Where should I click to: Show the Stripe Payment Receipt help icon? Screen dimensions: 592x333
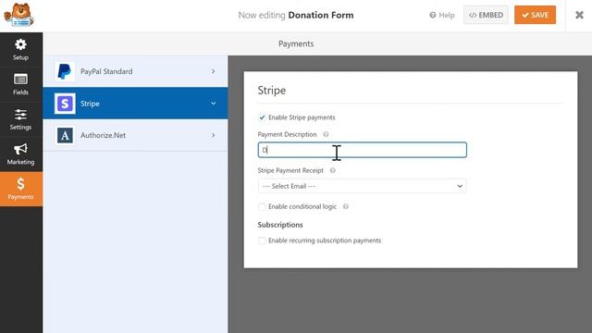[333, 170]
